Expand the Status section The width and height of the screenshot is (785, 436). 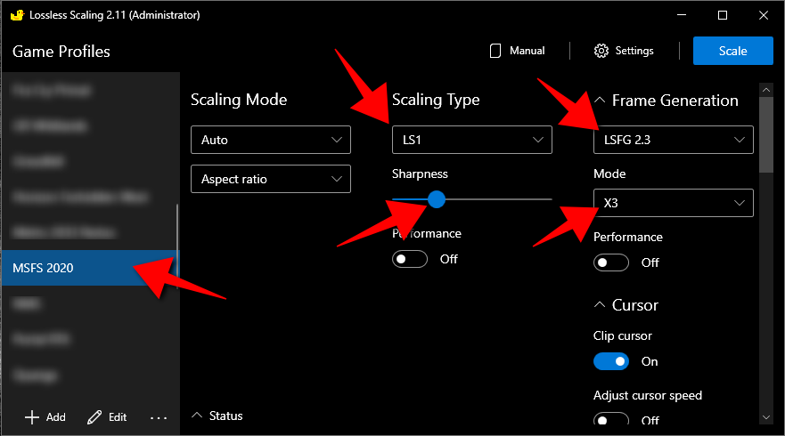(x=197, y=416)
